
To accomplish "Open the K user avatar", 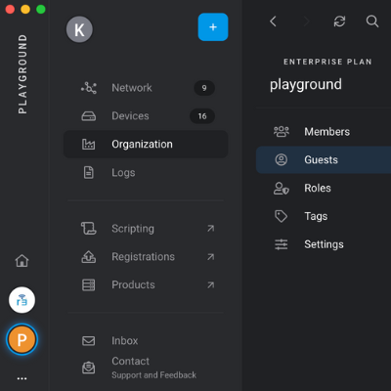I will coord(79,29).
